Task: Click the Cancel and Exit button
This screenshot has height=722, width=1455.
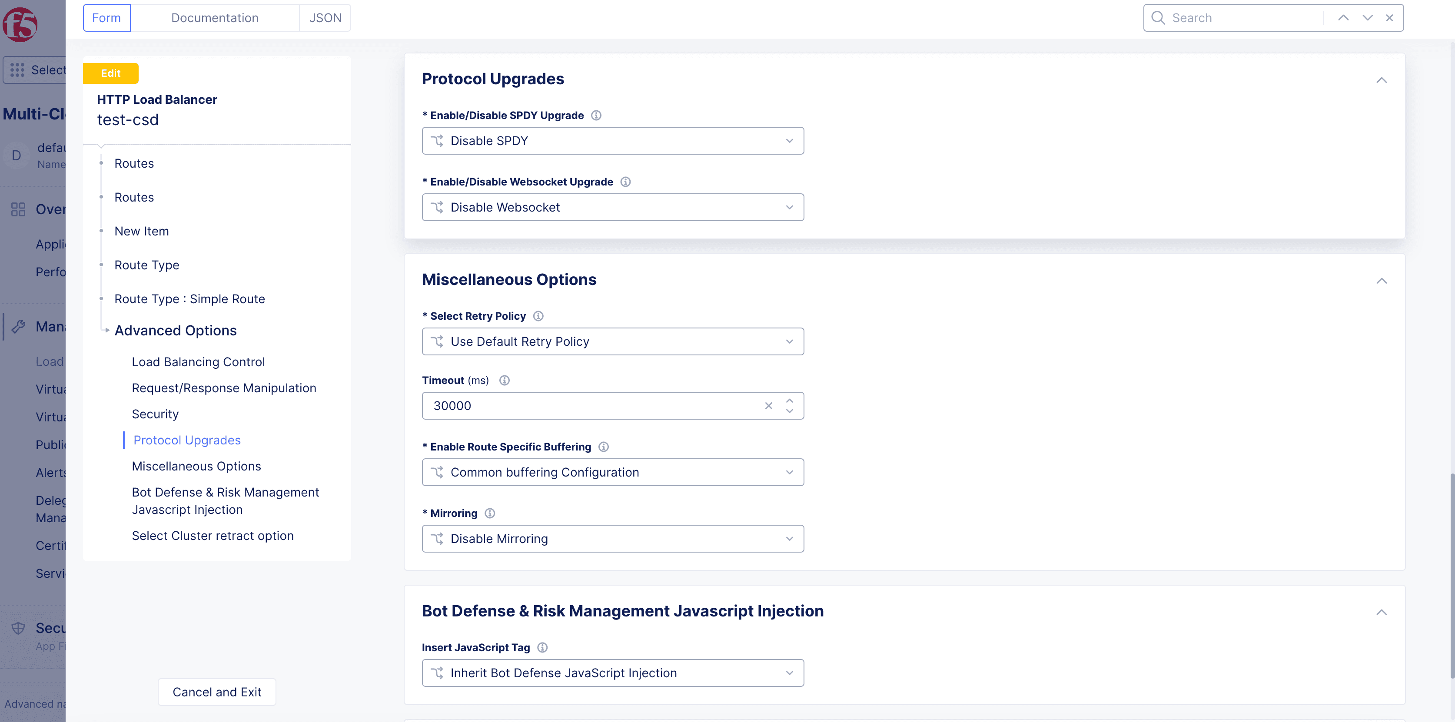Action: coord(217,692)
